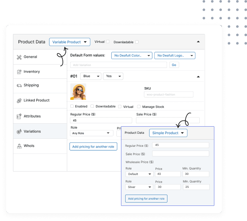The image size is (247, 221).
Task: Click the Variations gear icon
Action: tap(19, 132)
